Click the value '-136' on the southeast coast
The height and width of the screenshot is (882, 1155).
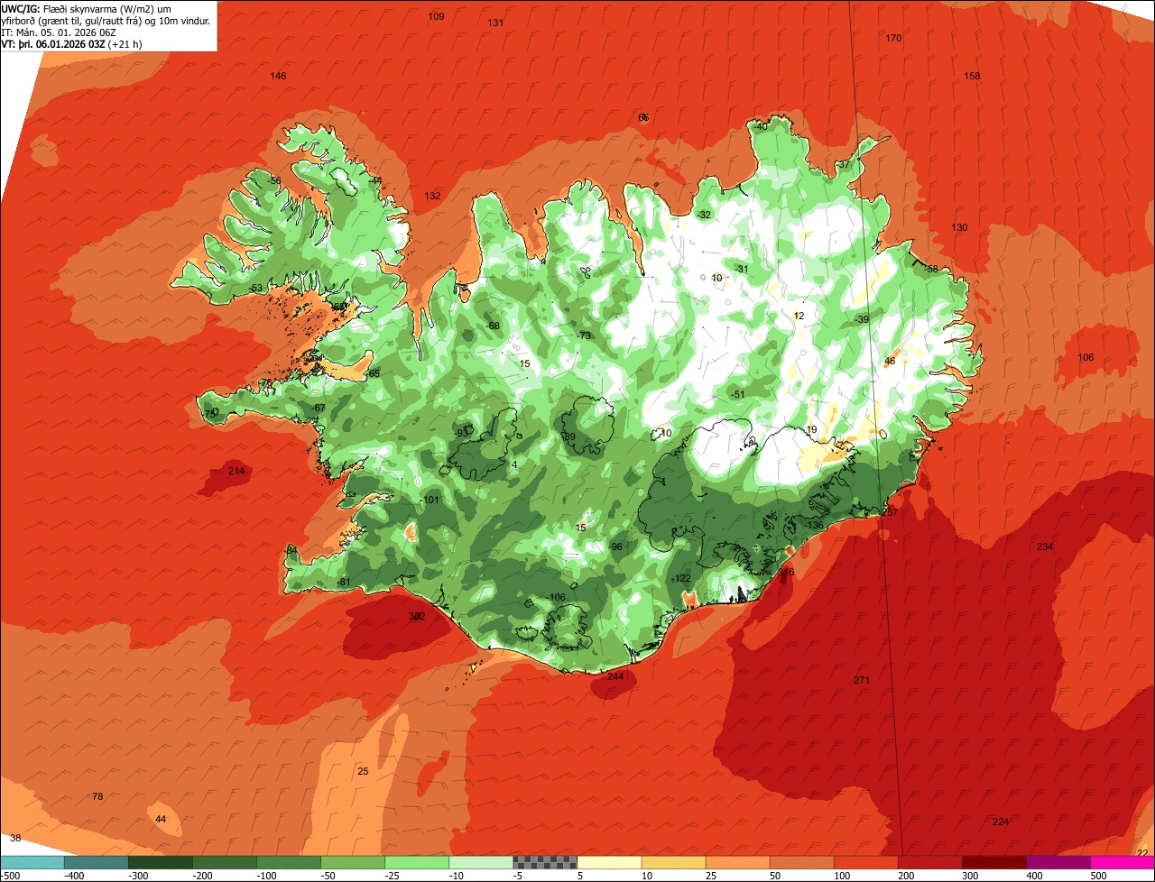(815, 525)
